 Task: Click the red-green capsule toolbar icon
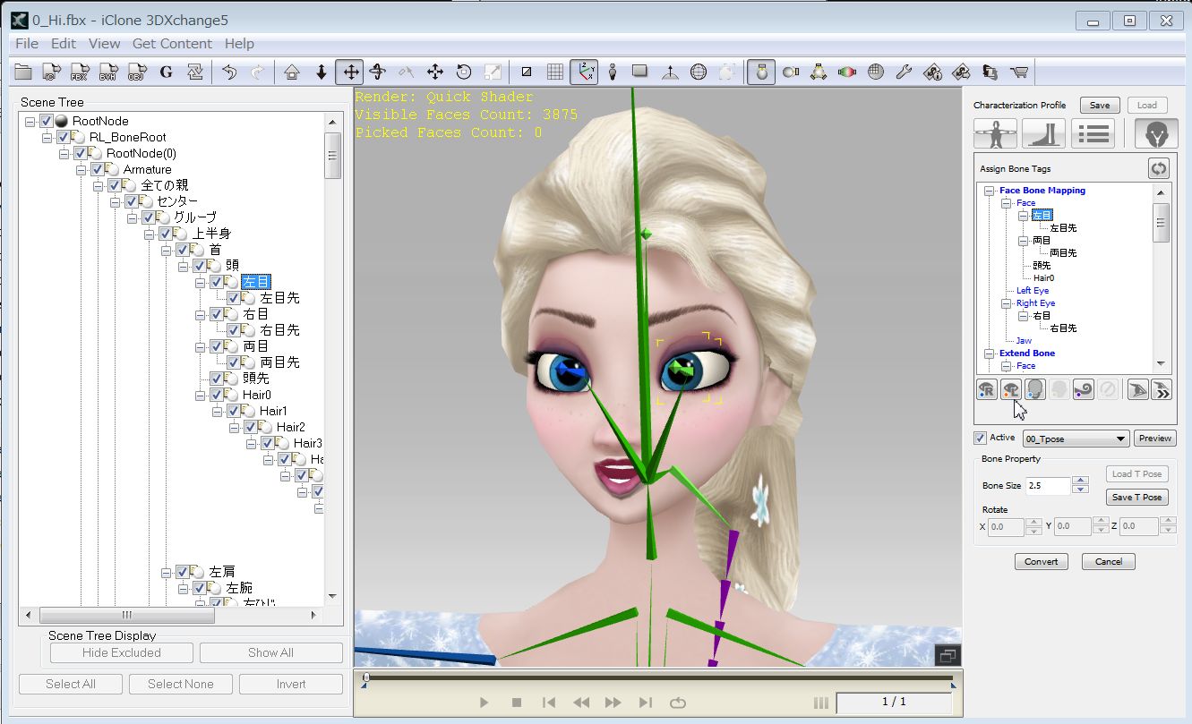(x=847, y=72)
